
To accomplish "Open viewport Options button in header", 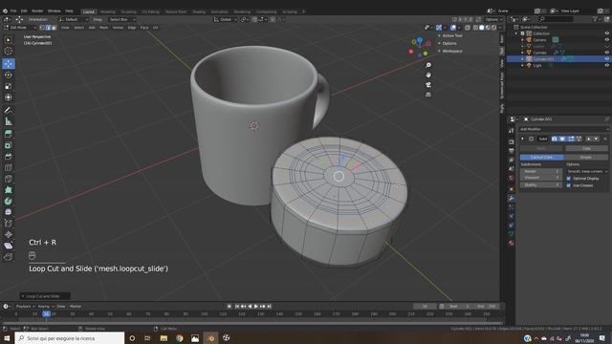I will point(493,19).
